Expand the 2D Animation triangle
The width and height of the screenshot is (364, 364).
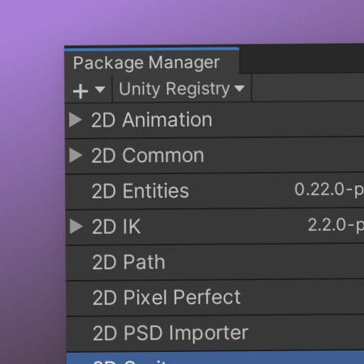75,119
